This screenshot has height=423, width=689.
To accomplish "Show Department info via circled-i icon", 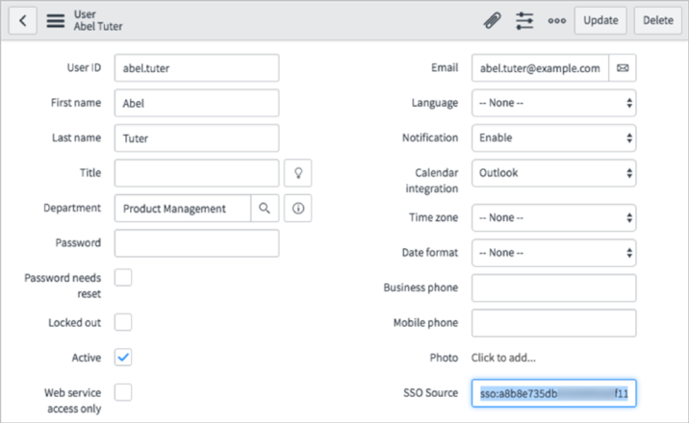I will 298,209.
